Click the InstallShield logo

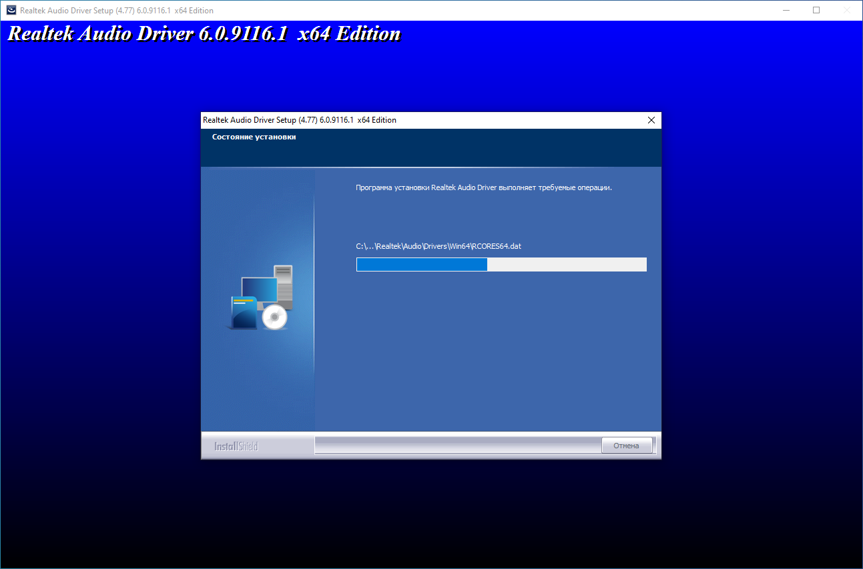point(236,446)
